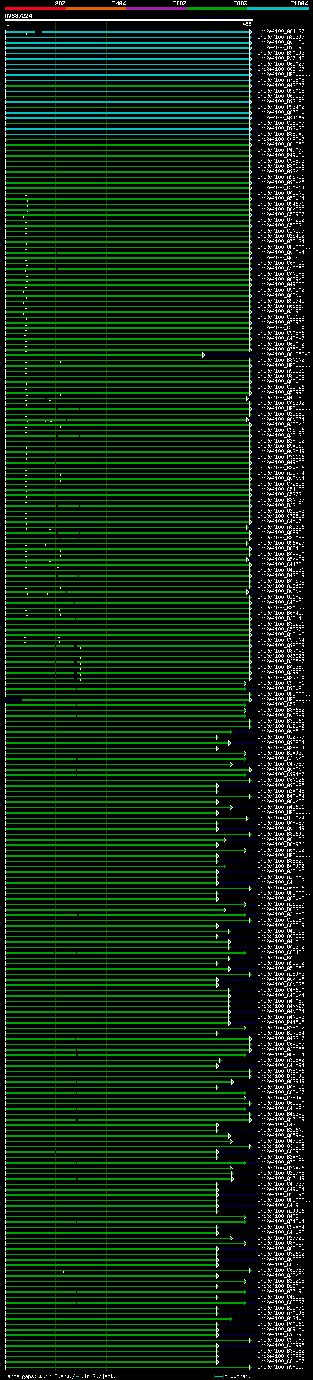Click the hit label UniRef100_A8J1S7

(281, 32)
